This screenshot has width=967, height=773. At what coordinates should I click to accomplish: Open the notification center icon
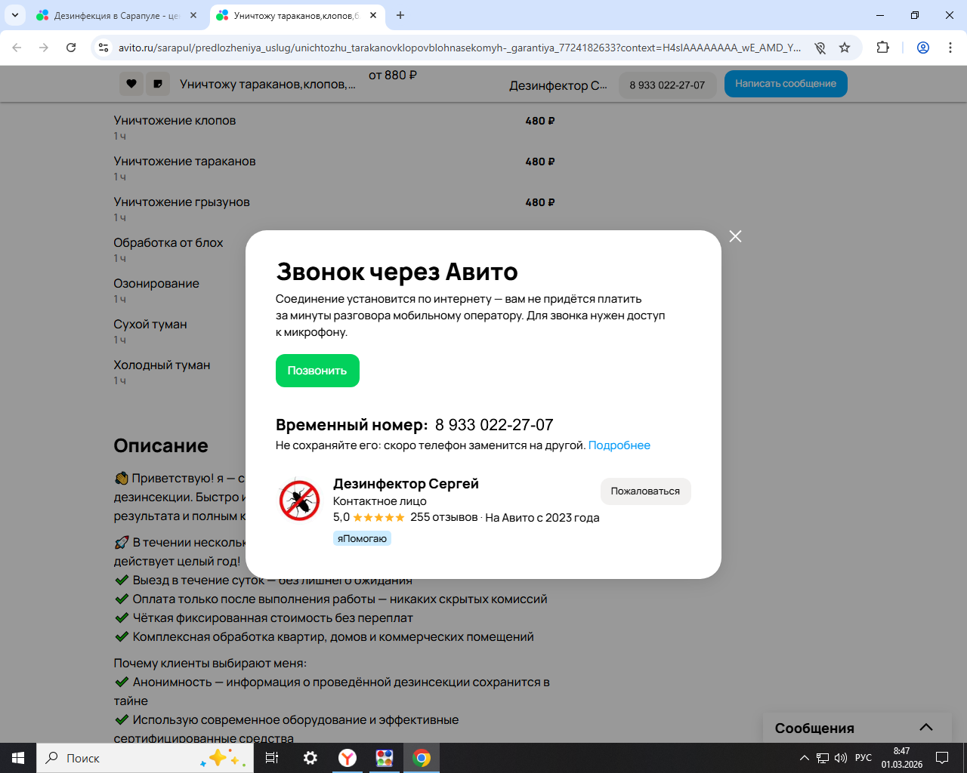942,758
